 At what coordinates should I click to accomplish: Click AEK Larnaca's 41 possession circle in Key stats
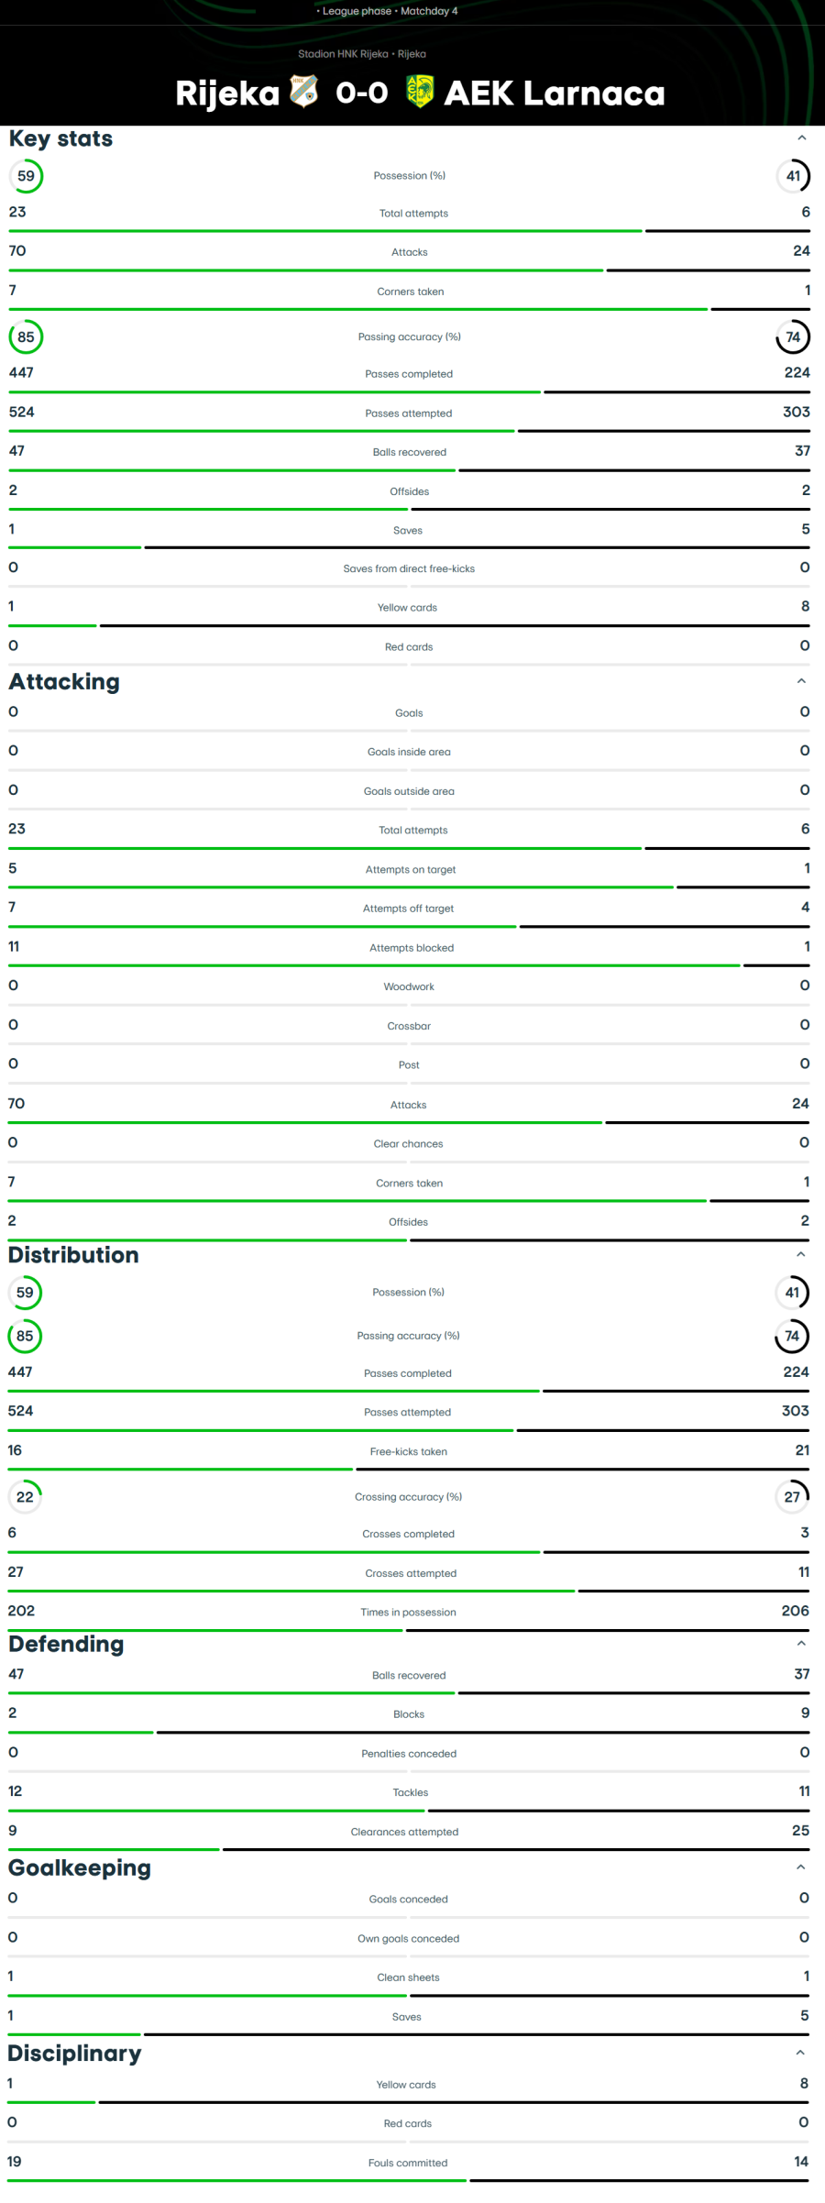(x=793, y=176)
